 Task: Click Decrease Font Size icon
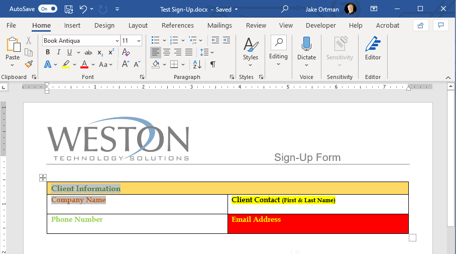click(137, 64)
